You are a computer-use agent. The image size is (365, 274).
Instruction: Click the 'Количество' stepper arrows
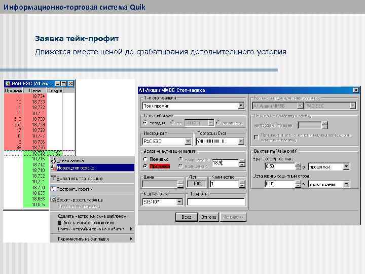tap(242, 184)
